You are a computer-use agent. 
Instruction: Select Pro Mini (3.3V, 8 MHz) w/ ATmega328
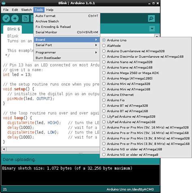click(146, 138)
